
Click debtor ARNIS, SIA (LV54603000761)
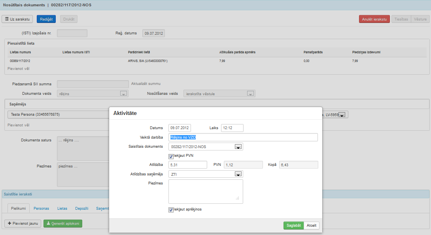coord(147,61)
